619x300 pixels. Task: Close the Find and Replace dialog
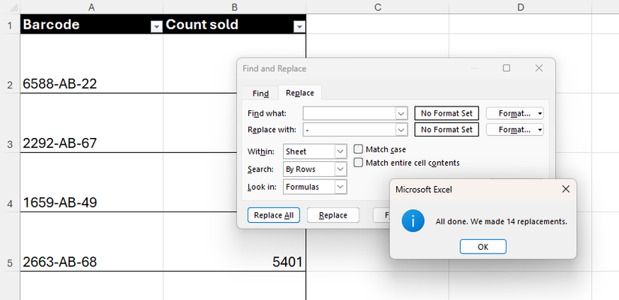(539, 68)
